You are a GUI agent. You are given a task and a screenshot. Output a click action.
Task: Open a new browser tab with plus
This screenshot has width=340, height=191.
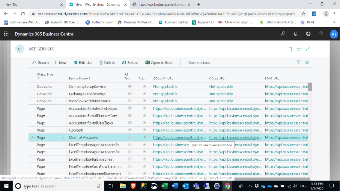(198, 4)
